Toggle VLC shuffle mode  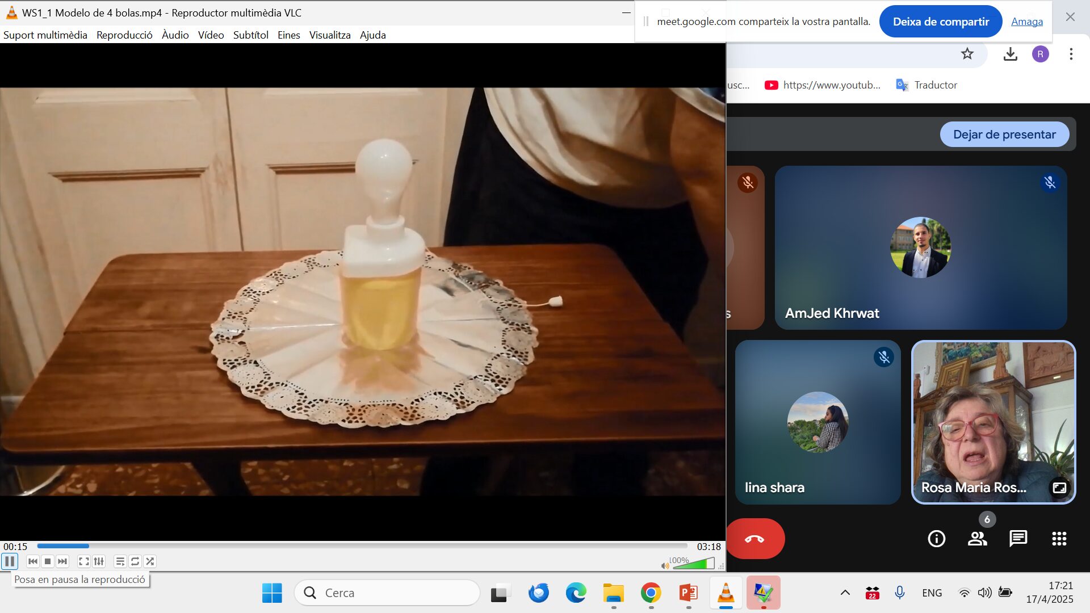(x=150, y=561)
